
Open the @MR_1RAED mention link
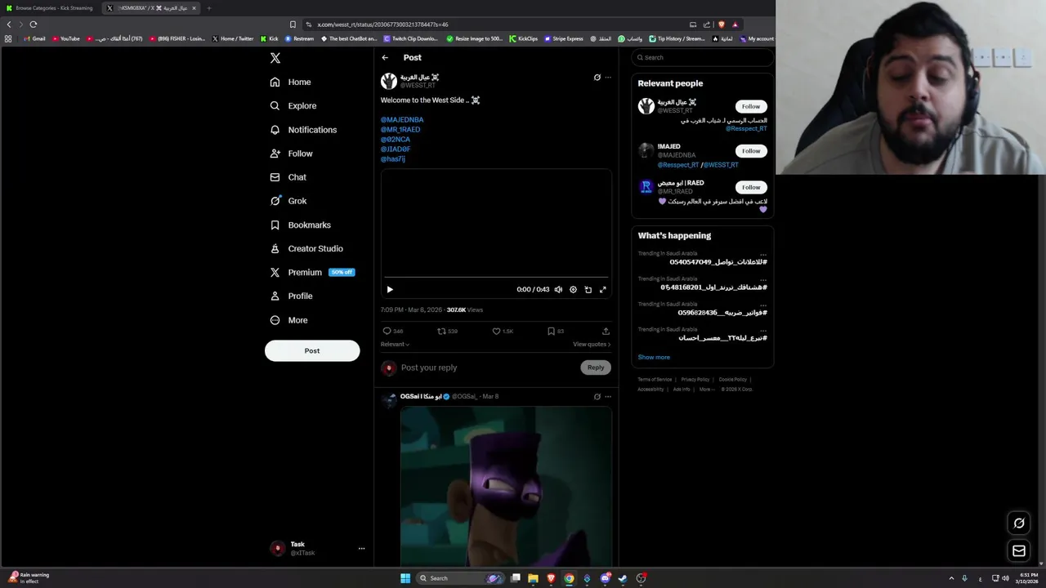400,129
